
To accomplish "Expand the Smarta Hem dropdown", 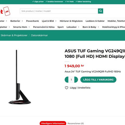I will tap(29, 27).
